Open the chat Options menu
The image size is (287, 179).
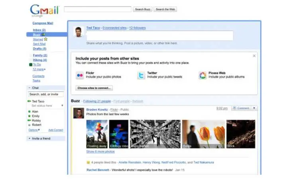click(34, 130)
